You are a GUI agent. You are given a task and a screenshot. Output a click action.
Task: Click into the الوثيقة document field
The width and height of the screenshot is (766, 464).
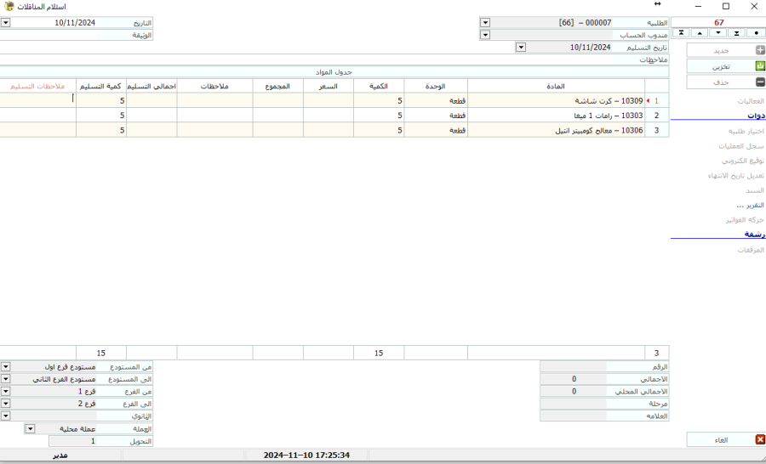click(49, 35)
